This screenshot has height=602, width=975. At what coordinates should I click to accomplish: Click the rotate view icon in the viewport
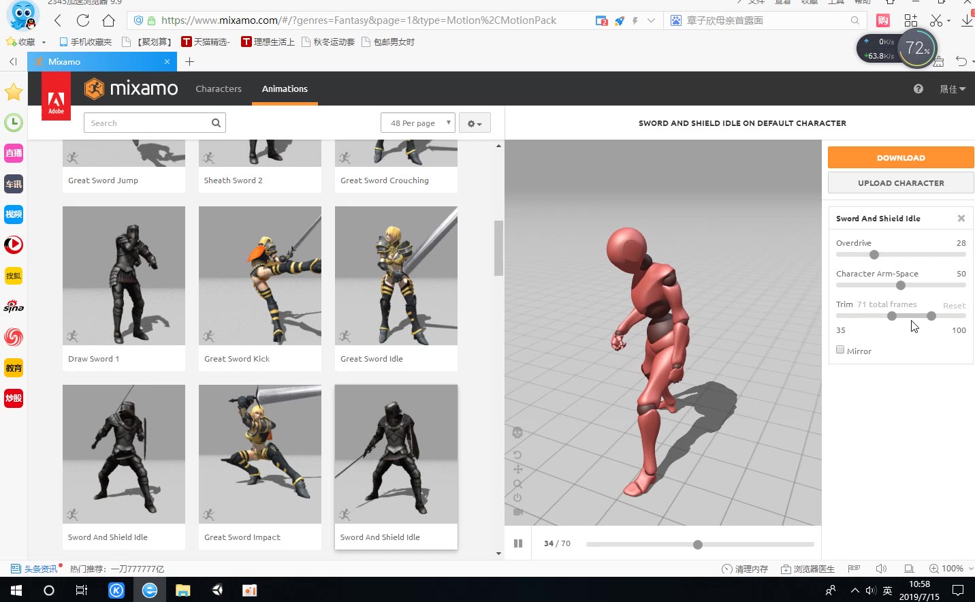[517, 454]
